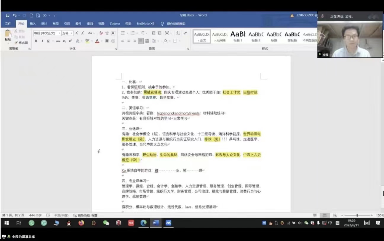
Task: Select the Format Painter (格式刷) tool
Action: tap(21, 43)
